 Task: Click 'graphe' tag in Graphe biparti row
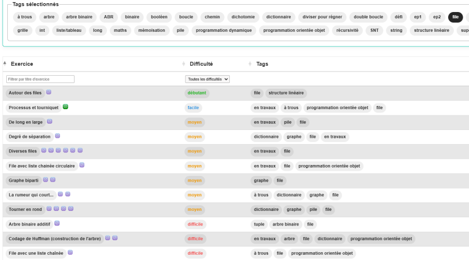click(x=261, y=181)
